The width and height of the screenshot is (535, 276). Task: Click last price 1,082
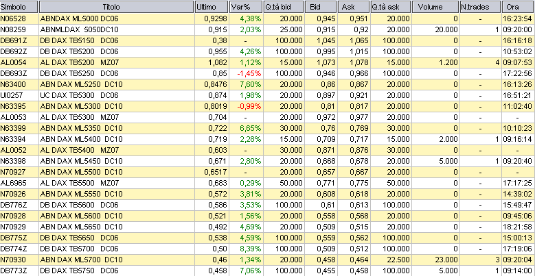point(218,62)
